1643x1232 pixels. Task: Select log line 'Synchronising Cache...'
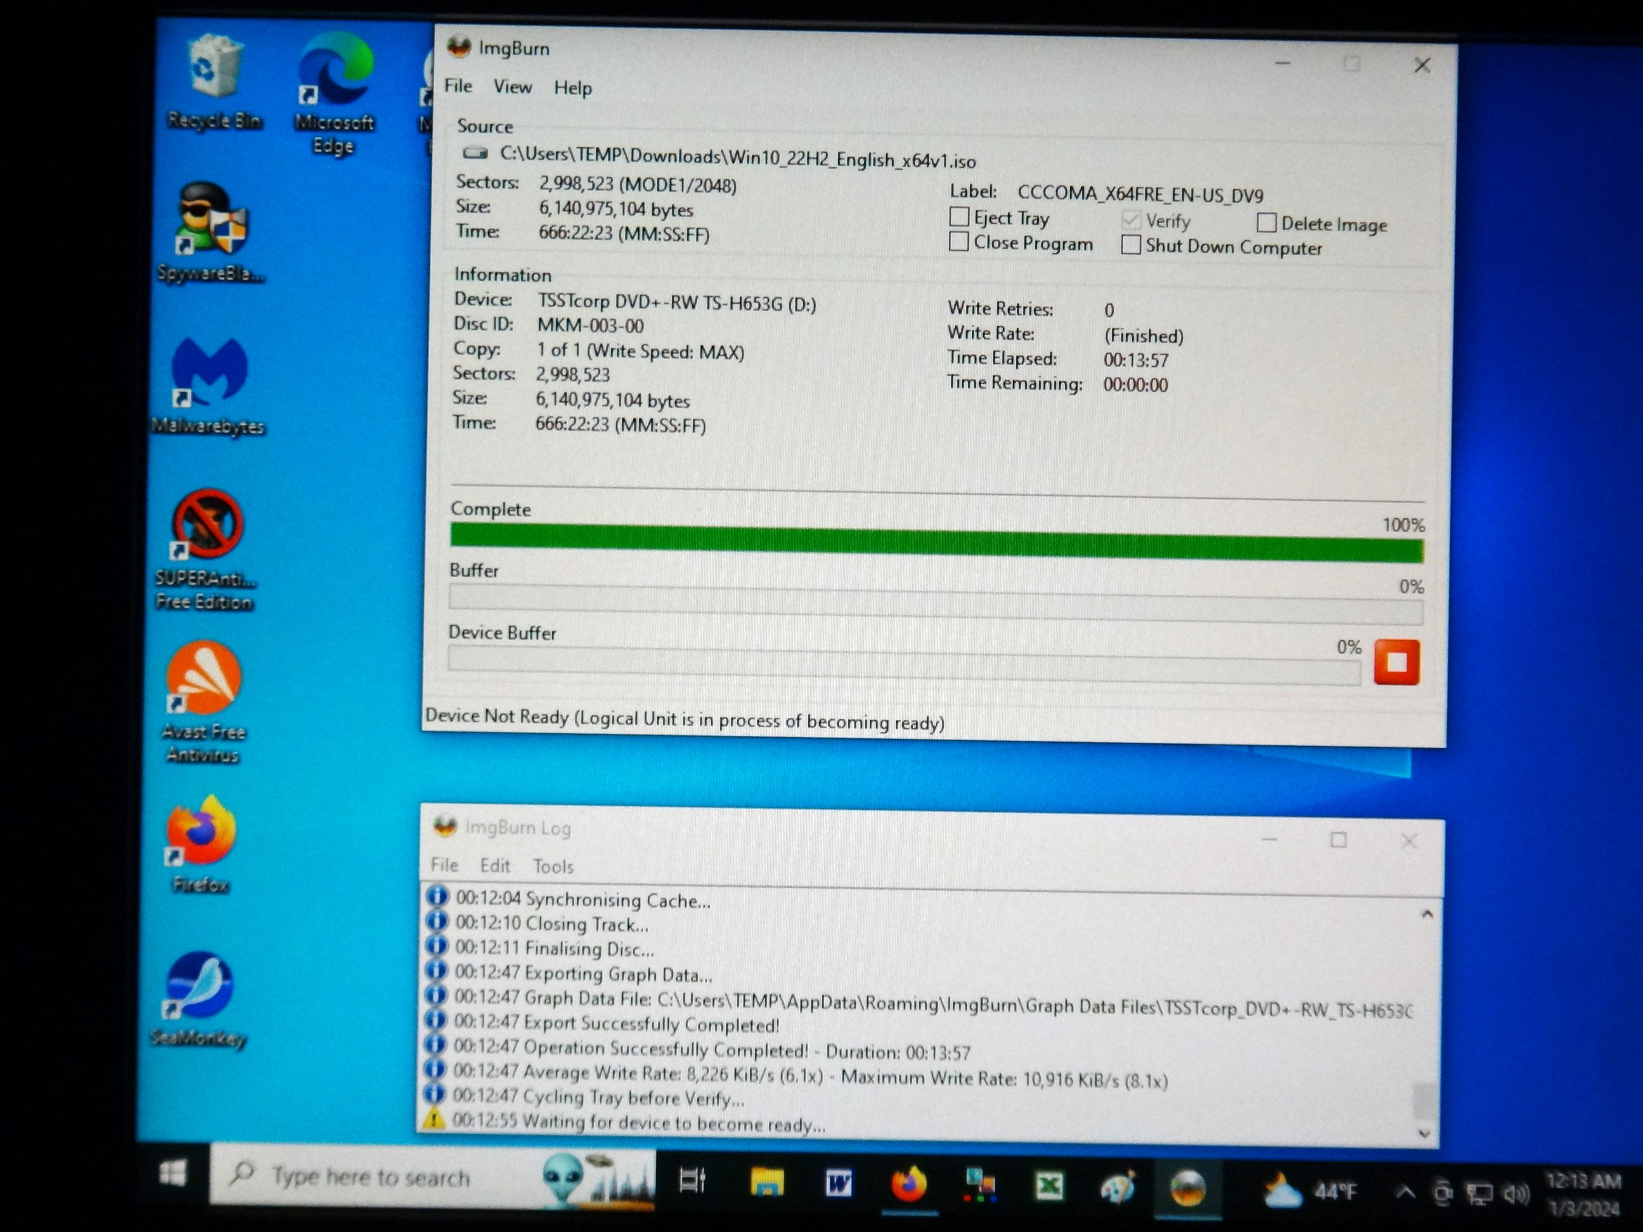583,899
